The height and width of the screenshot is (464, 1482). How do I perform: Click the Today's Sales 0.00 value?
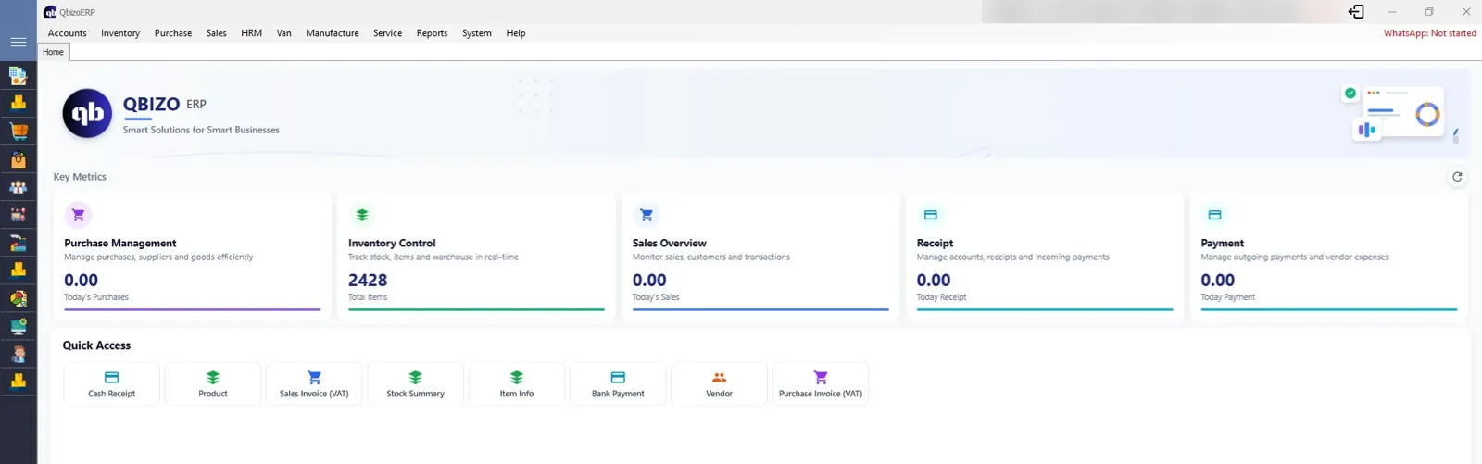(x=649, y=280)
